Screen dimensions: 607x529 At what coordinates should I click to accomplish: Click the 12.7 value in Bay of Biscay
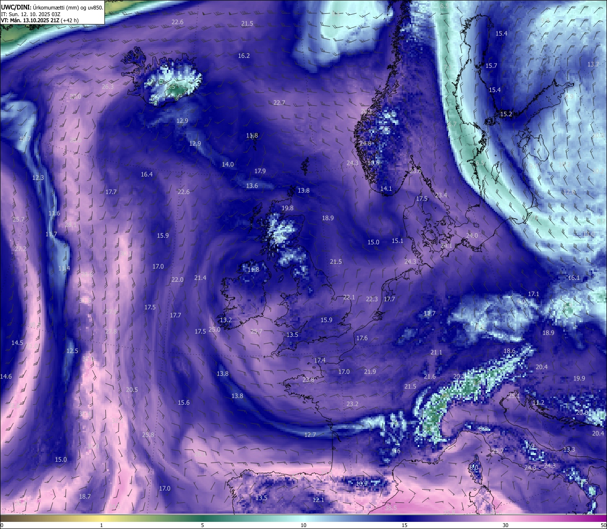pos(310,435)
